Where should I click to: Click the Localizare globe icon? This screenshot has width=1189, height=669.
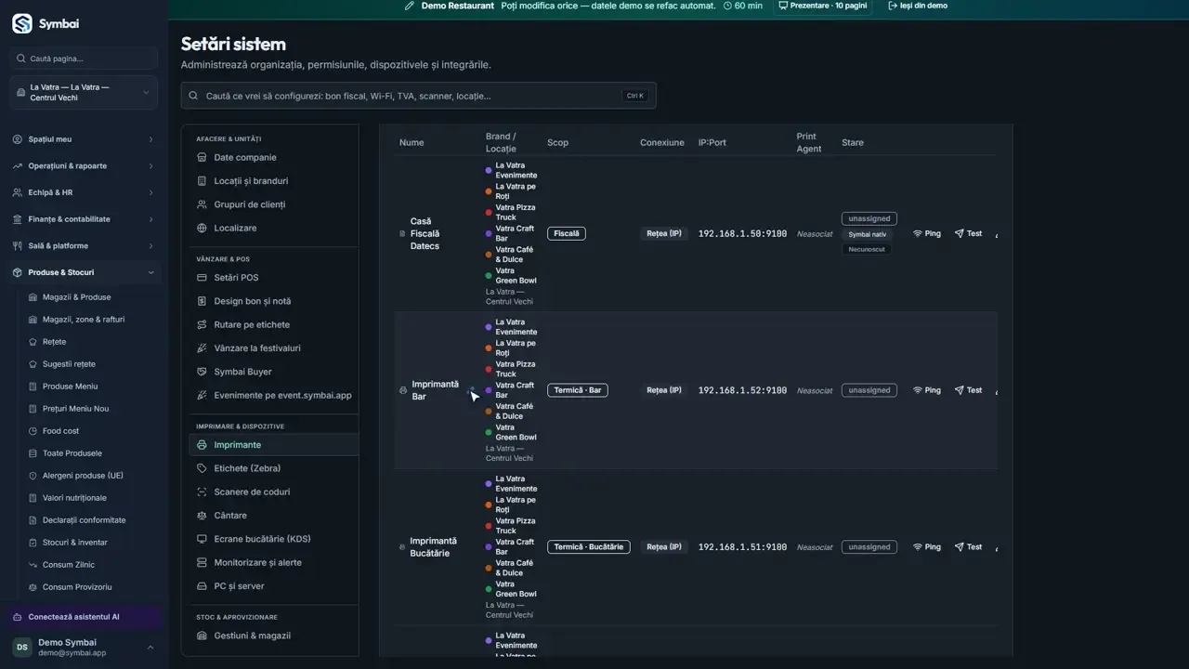point(203,228)
